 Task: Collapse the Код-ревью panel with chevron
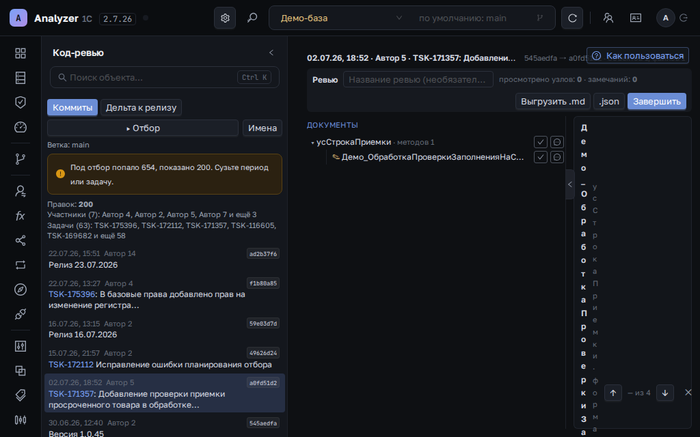click(271, 53)
